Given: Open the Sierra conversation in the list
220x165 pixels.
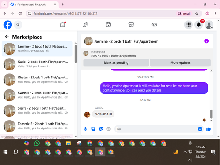Looking at the screenshot, I should [x=37, y=110].
